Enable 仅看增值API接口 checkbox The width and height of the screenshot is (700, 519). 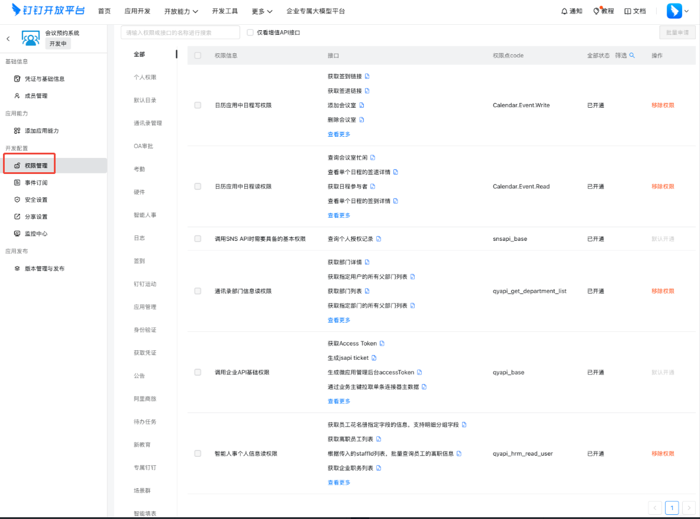250,33
